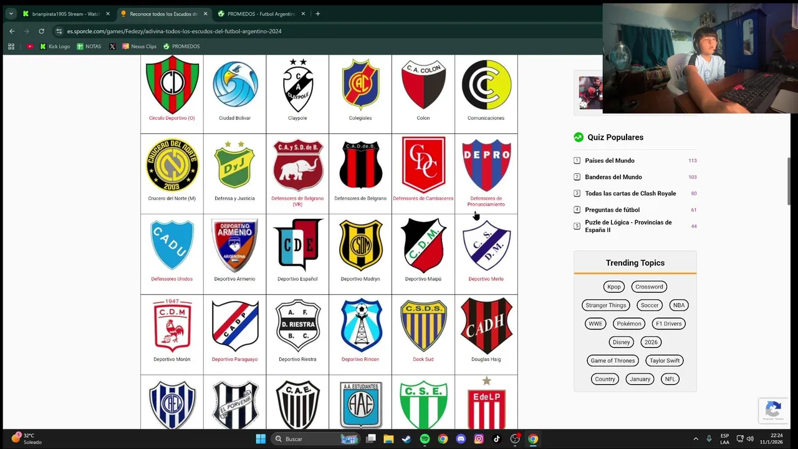The image size is (798, 449).
Task: Select the C.S.D.S. Dock Sud shield
Action: pyautogui.click(x=423, y=326)
